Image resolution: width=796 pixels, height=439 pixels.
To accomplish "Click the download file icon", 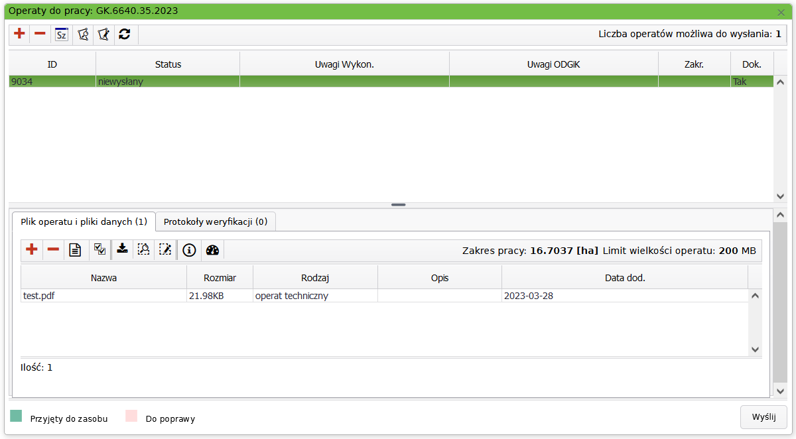I will point(122,249).
